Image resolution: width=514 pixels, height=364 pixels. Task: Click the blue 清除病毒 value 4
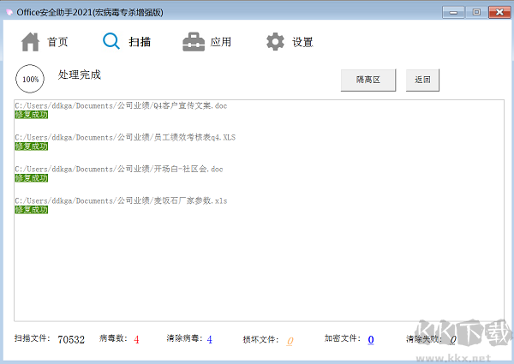[x=210, y=339]
